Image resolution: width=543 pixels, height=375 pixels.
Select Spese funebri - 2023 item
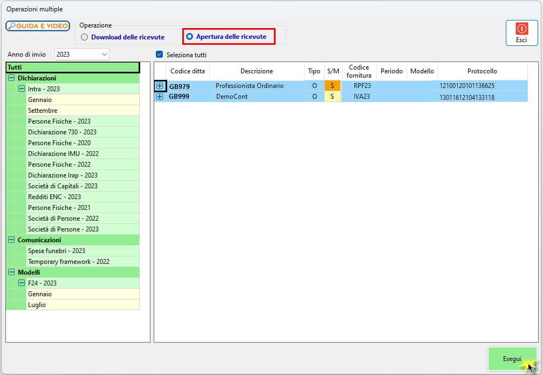(x=57, y=251)
